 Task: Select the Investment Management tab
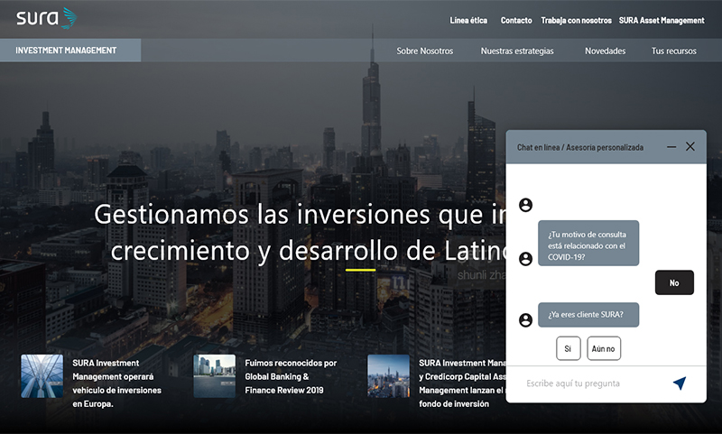70,51
